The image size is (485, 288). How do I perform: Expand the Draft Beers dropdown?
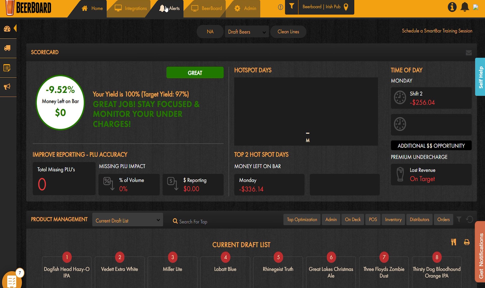[x=247, y=32]
